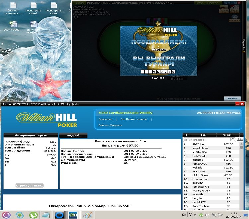
Task: Select player row well2do
Action: tap(211, 168)
